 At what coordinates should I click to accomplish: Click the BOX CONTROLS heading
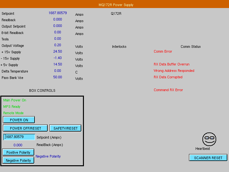(x=42, y=90)
